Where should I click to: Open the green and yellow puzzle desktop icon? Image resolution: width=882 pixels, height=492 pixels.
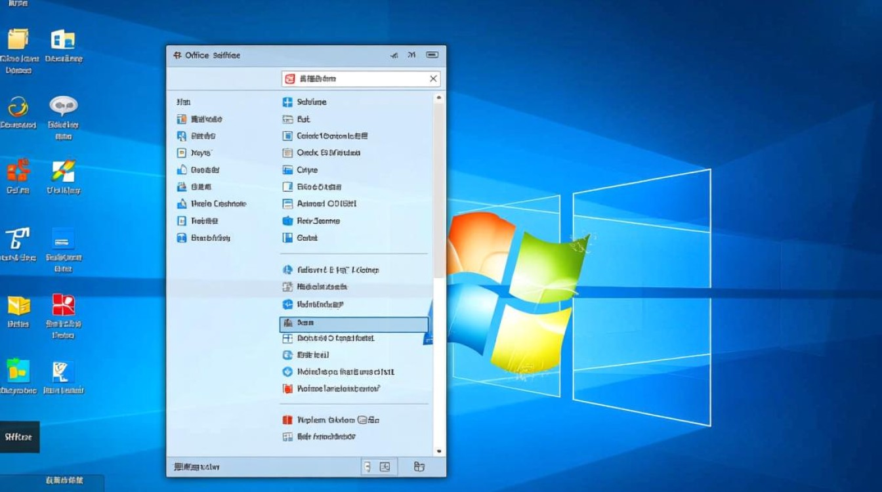pos(18,371)
